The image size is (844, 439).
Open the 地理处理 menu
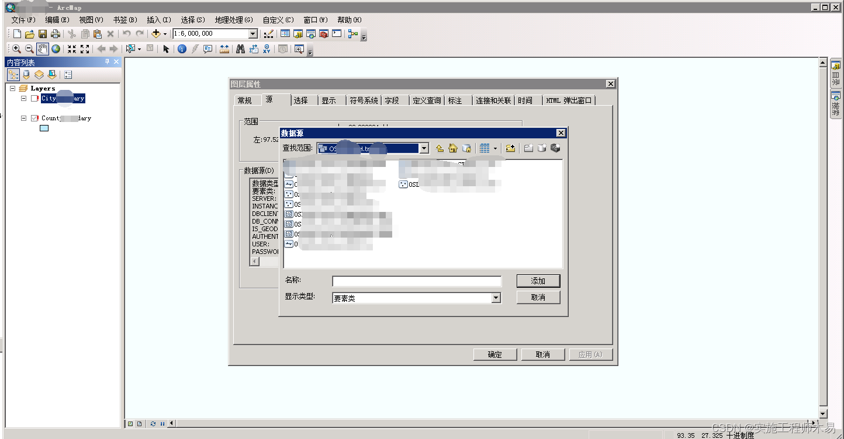click(234, 20)
